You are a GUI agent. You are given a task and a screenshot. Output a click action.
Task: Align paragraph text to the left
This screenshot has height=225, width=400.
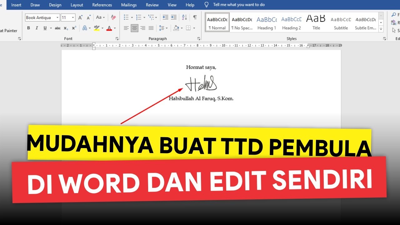(126, 28)
